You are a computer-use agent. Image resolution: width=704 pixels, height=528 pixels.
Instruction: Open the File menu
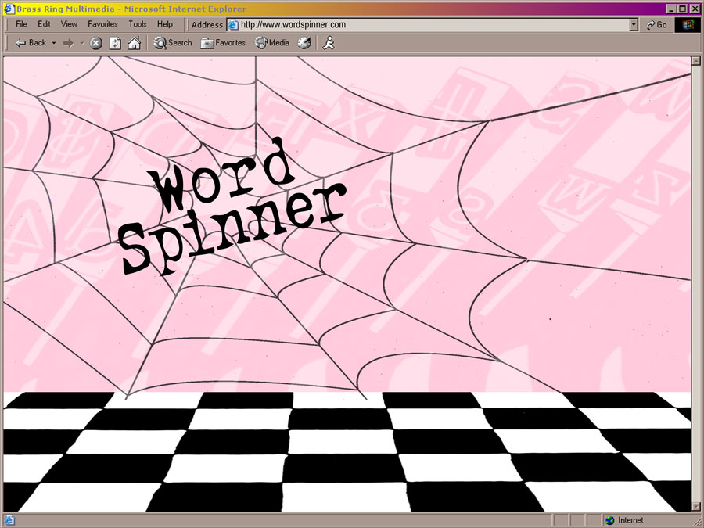(x=22, y=24)
